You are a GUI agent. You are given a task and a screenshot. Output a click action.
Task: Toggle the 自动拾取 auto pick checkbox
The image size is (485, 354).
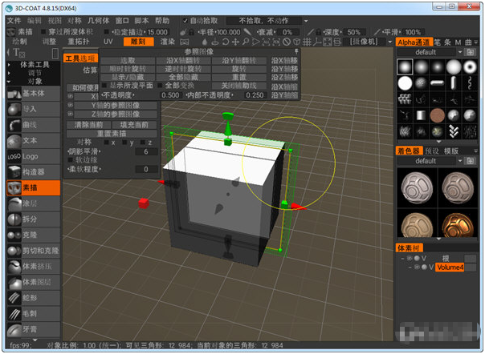[185, 19]
